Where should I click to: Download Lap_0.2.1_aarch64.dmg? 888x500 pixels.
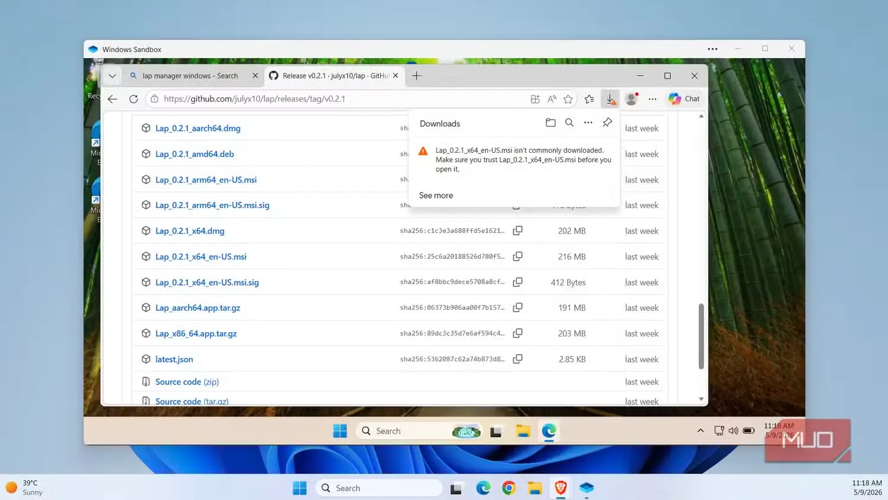(198, 128)
